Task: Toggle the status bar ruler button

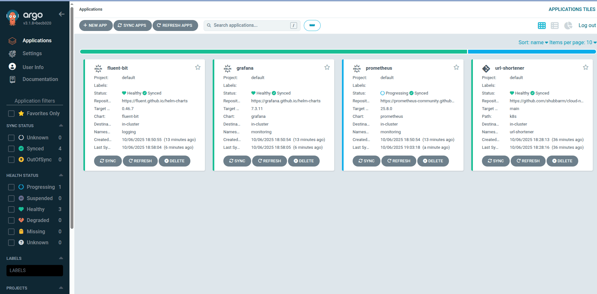Action: coord(312,25)
